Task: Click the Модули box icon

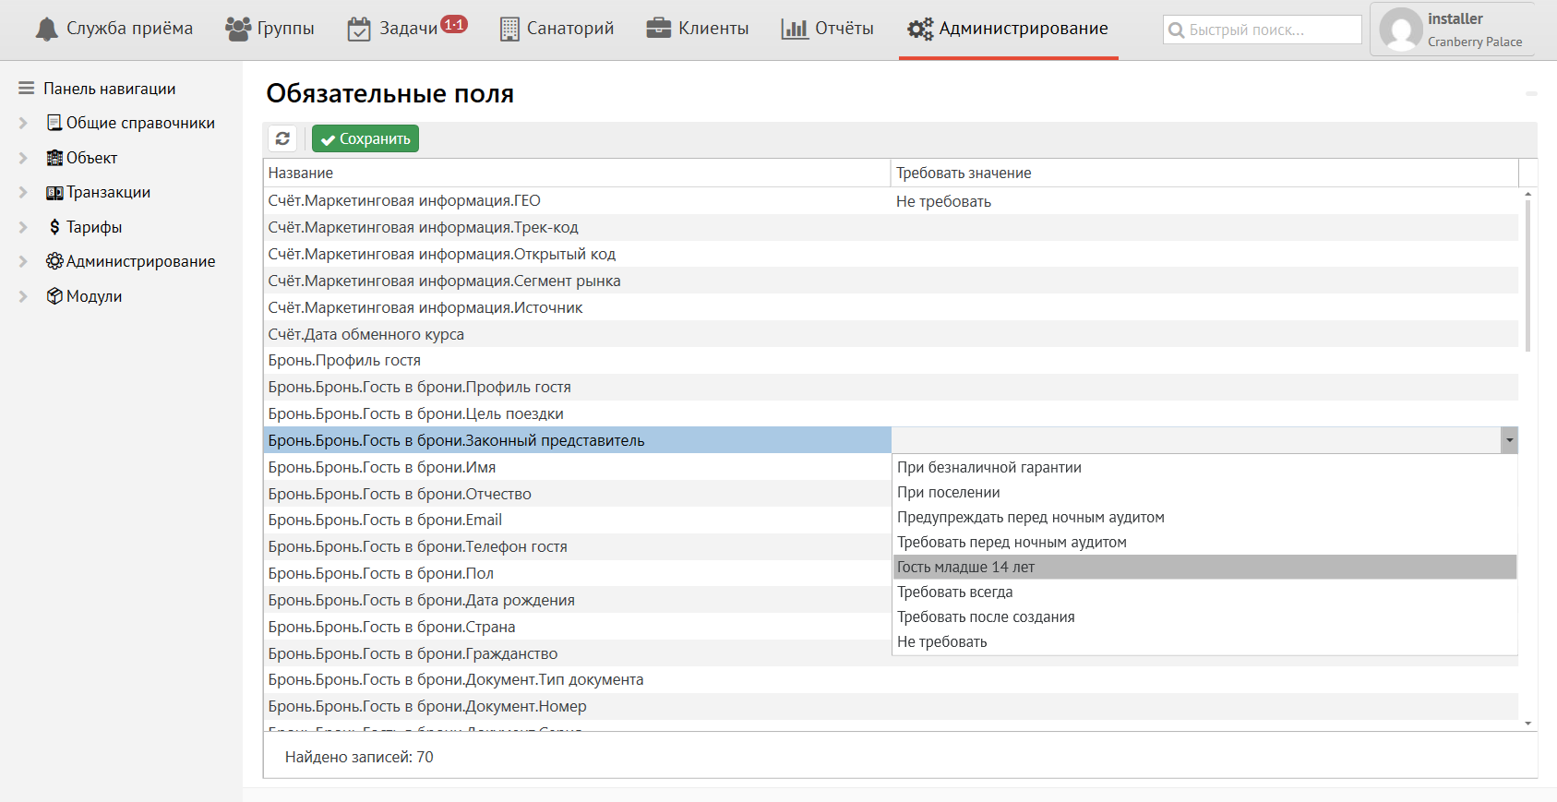Action: (x=54, y=296)
